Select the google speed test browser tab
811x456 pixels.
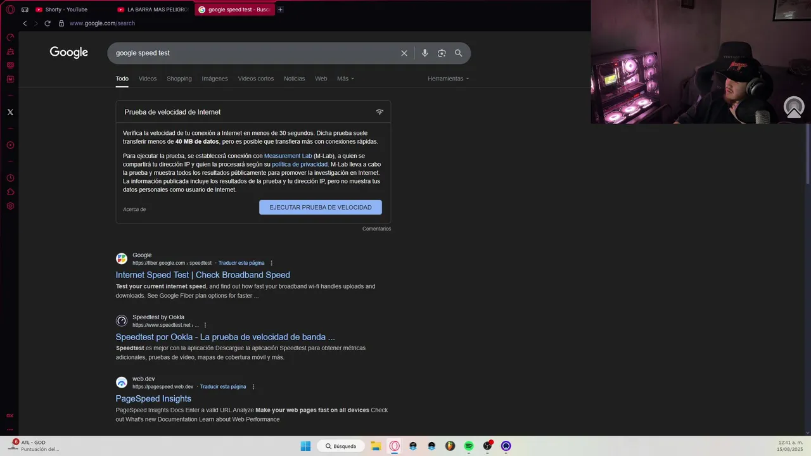234,9
